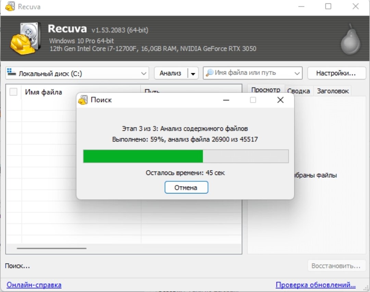Click the 'Windows 10 Pro 64-bit' text
370x292 pixels.
click(x=82, y=41)
